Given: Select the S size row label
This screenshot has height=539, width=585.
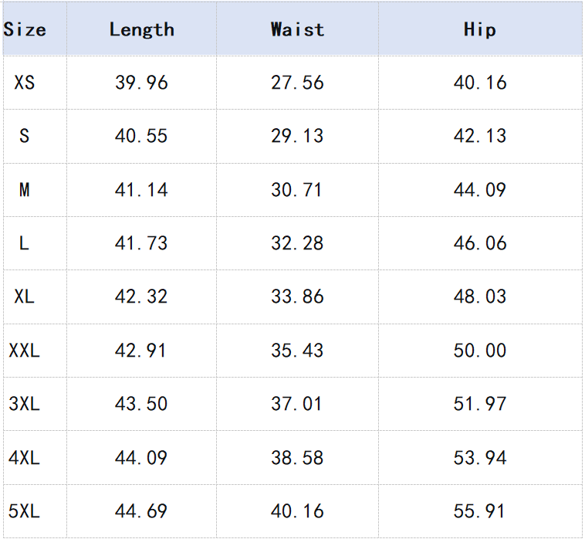Looking at the screenshot, I should click(x=25, y=136).
